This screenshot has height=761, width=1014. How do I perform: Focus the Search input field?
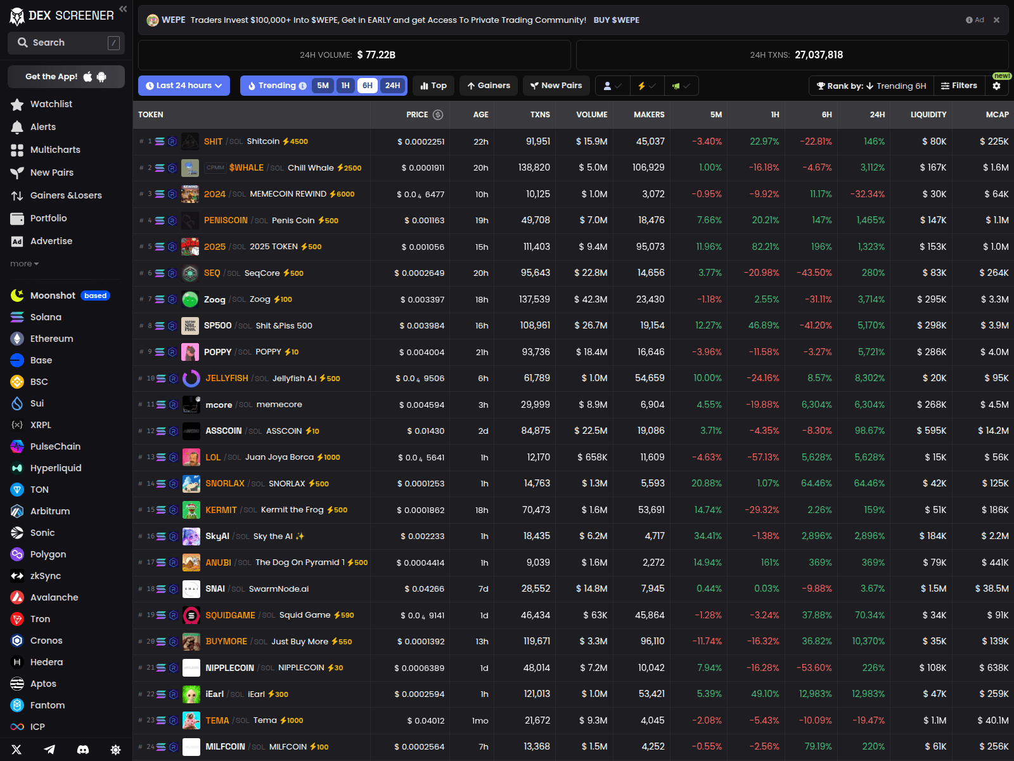(66, 42)
